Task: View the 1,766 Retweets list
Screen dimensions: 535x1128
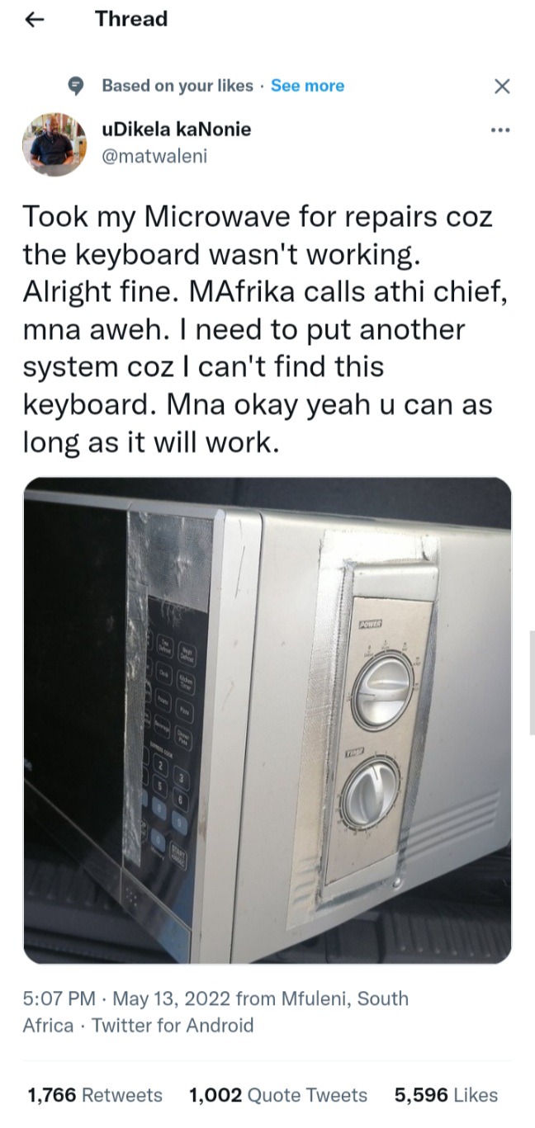Action: click(95, 1095)
